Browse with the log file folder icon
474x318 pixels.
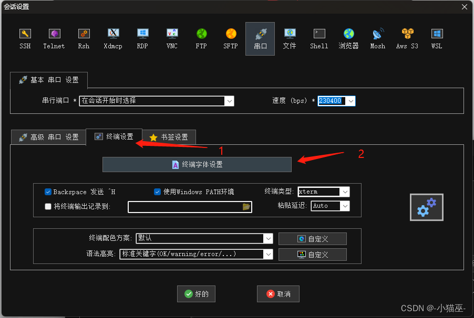point(246,207)
